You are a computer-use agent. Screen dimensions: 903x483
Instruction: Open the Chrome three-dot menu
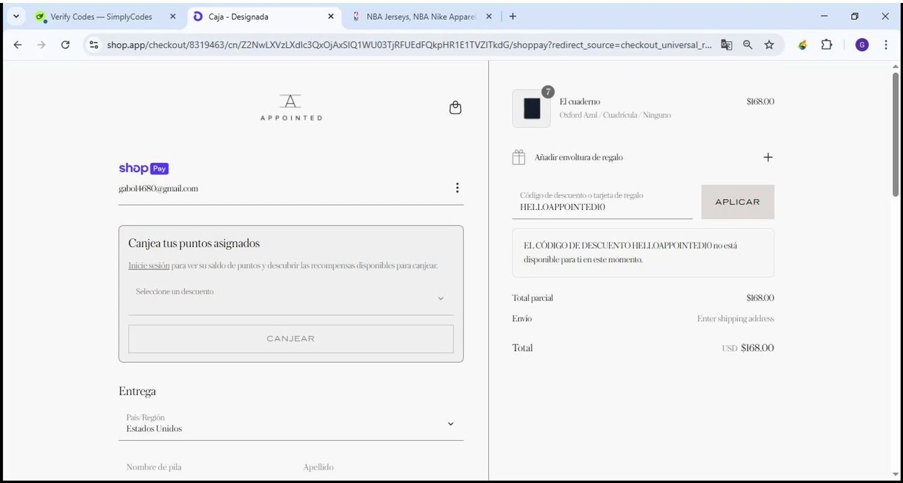tap(886, 45)
